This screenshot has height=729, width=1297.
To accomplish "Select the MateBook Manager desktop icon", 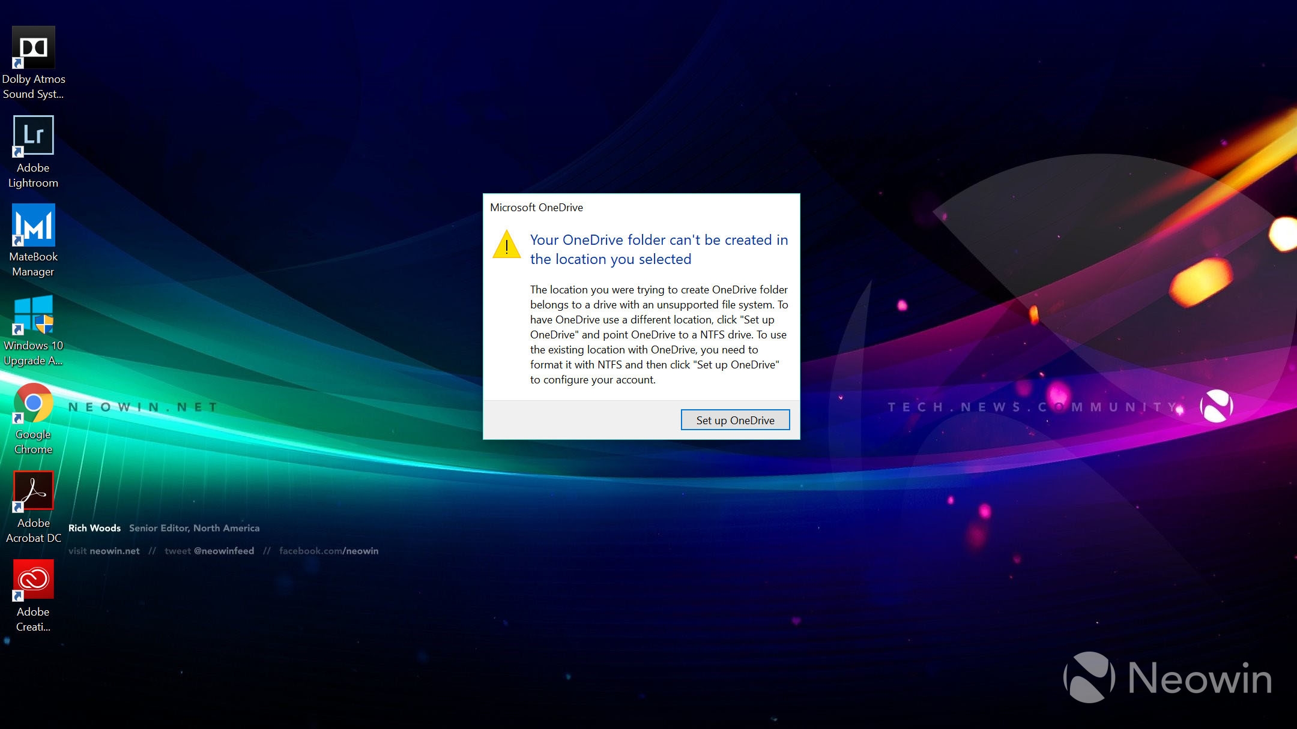I will 34,226.
